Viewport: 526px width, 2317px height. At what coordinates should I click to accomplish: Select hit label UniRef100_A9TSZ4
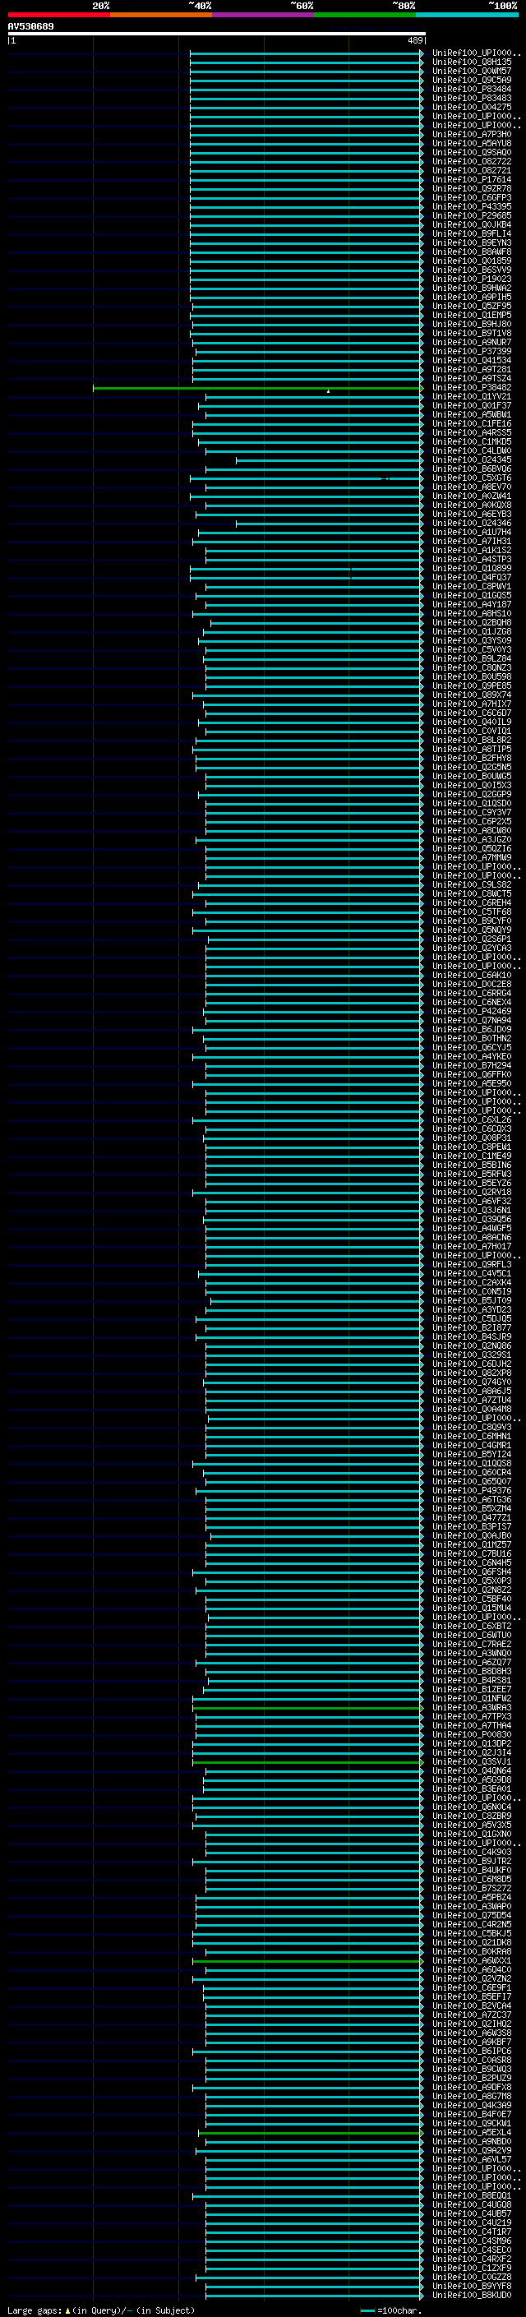(471, 378)
